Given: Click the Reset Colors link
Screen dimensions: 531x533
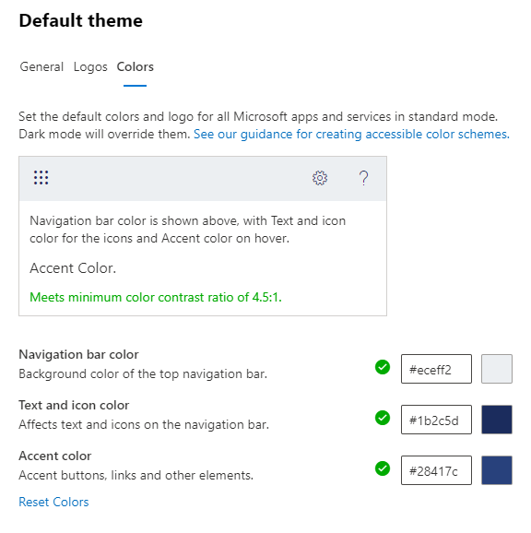Looking at the screenshot, I should click(x=53, y=502).
